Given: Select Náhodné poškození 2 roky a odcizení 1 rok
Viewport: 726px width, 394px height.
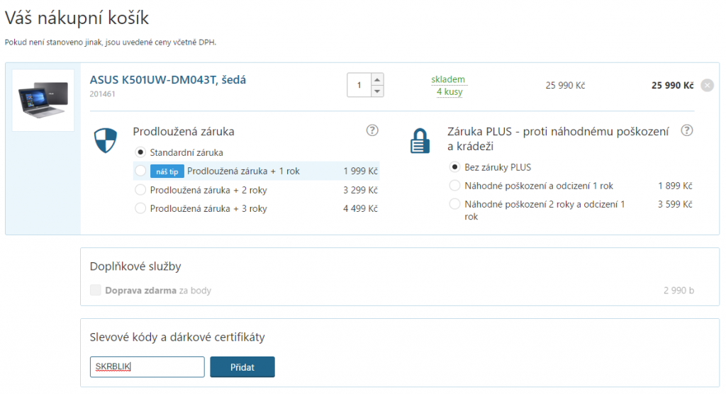Looking at the screenshot, I should coord(454,204).
